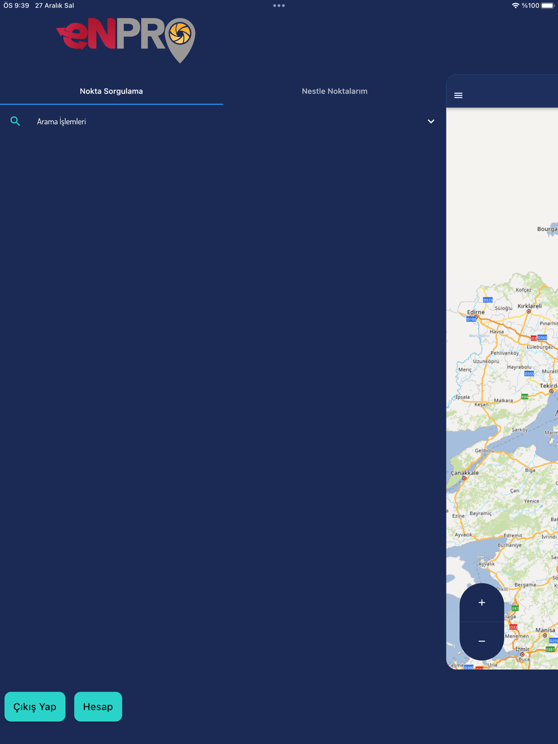Screen dimensions: 558x744
Task: Zoom in the map with plus button
Action: tap(482, 602)
